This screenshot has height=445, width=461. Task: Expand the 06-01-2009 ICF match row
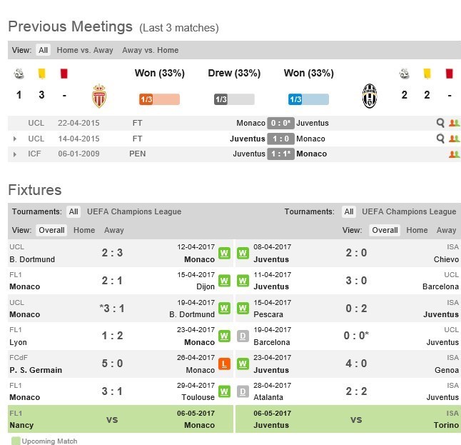(15, 154)
